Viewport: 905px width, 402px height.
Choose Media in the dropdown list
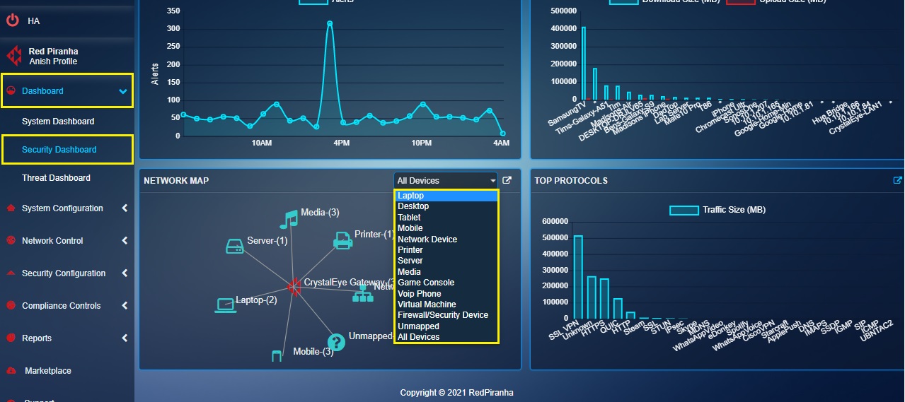point(446,272)
